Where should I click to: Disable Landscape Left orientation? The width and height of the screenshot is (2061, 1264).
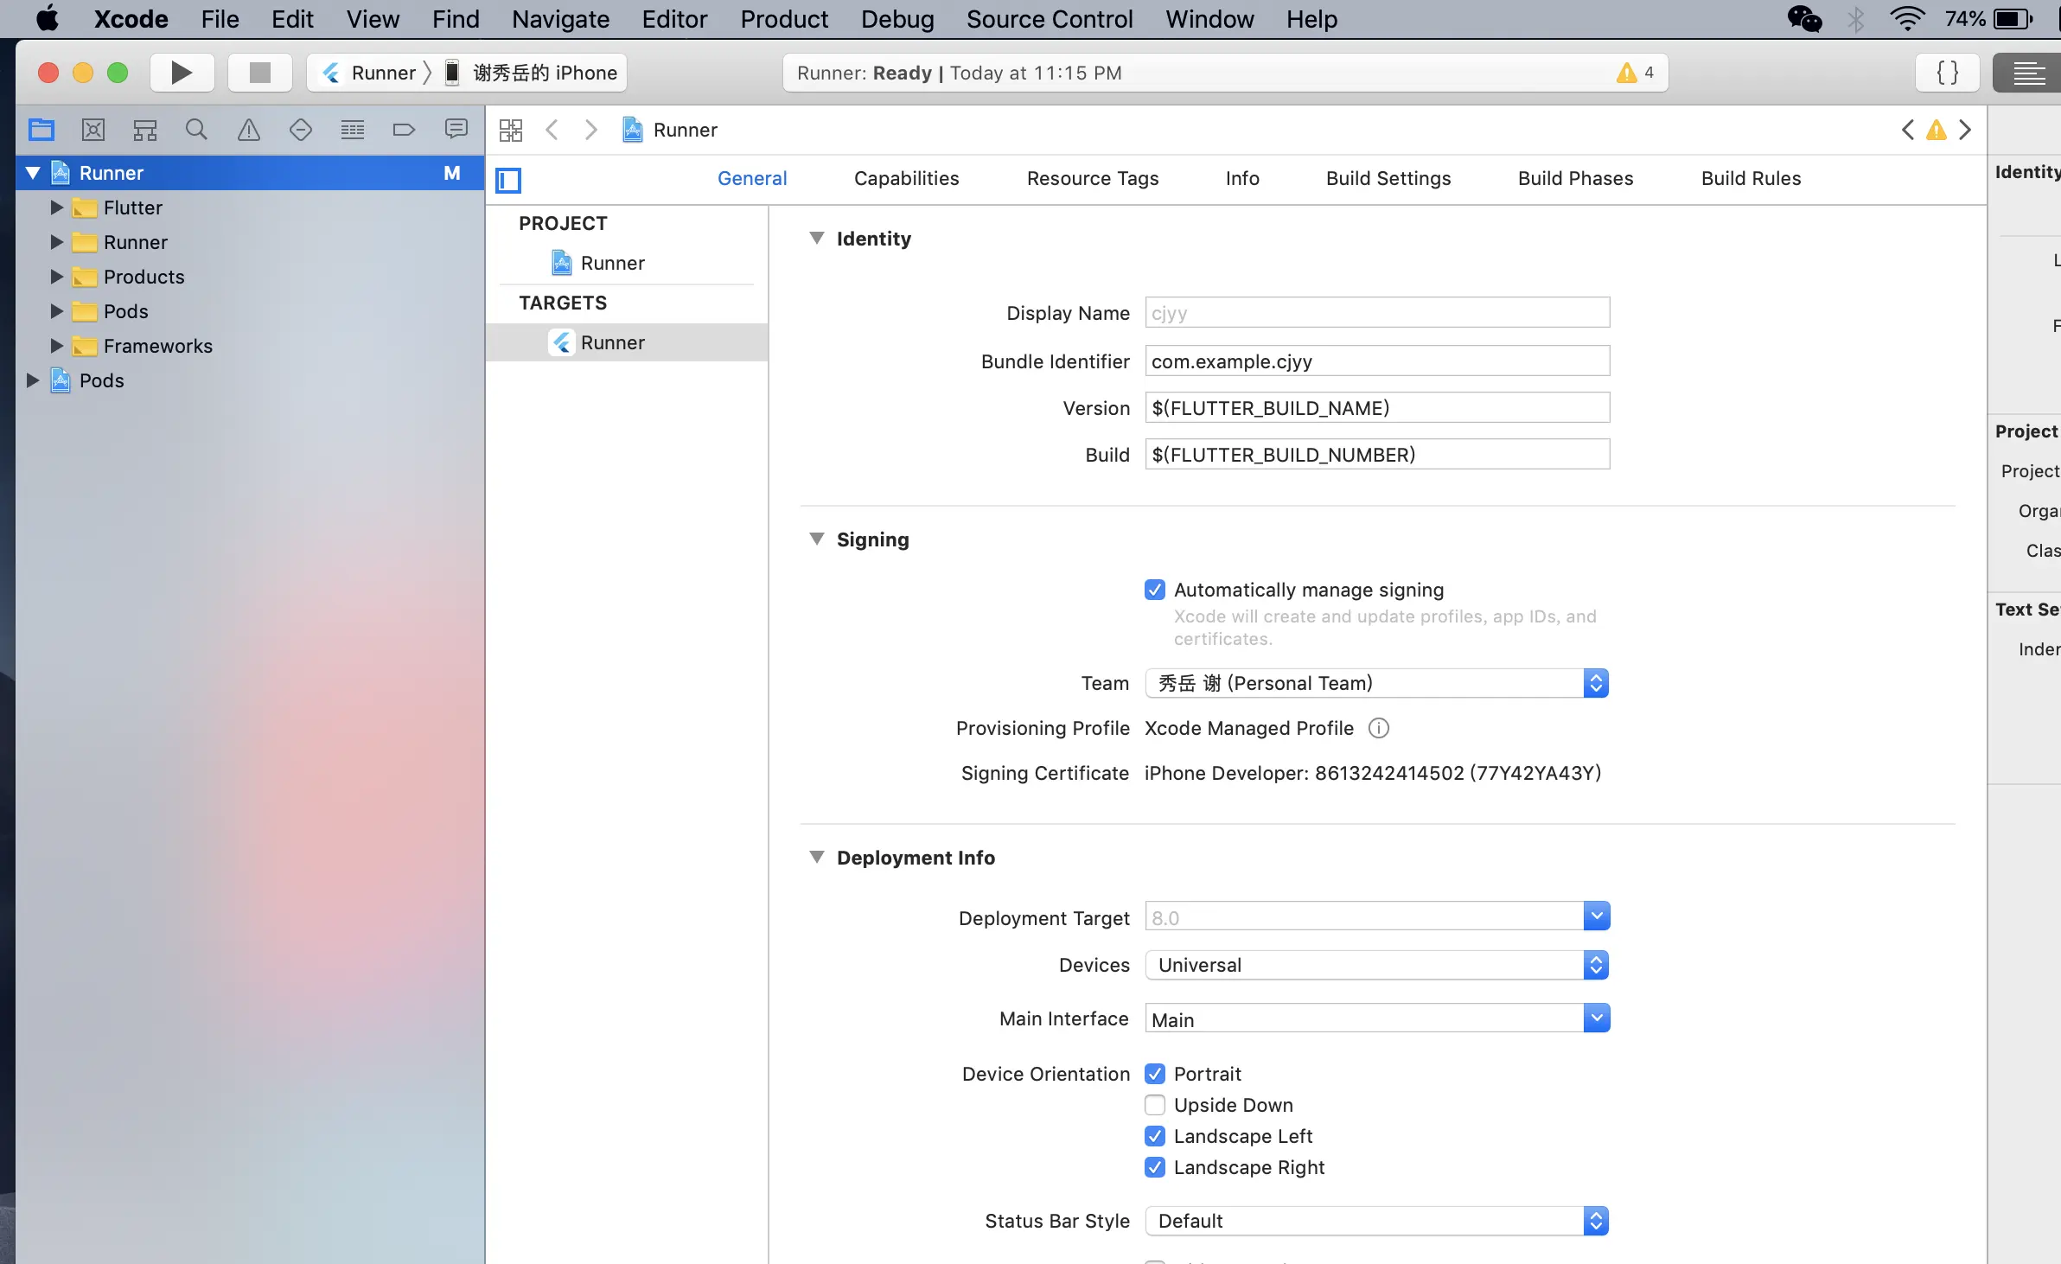pyautogui.click(x=1155, y=1136)
